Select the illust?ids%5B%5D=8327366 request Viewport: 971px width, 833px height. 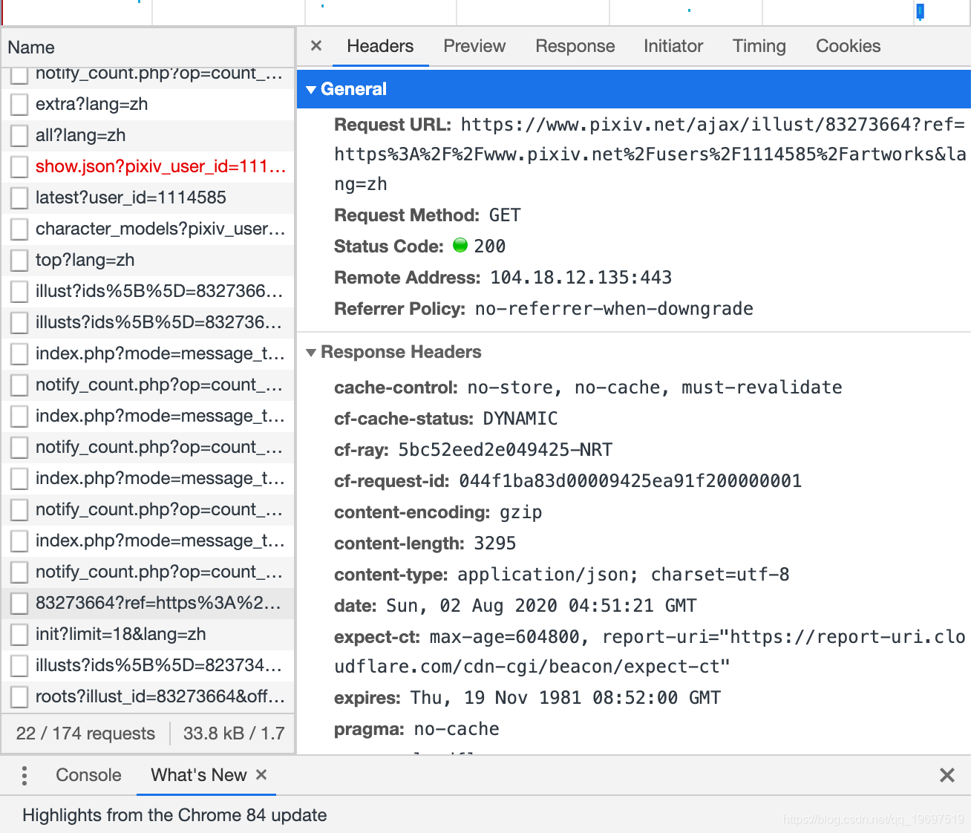(148, 291)
